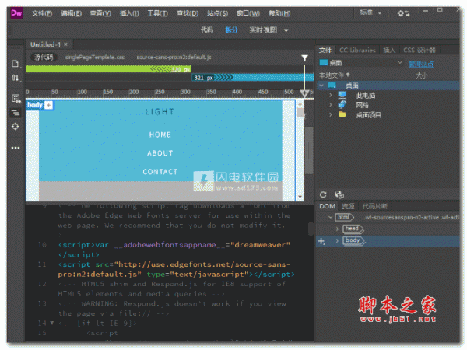
Task: Switch to 代码 view
Action: pyautogui.click(x=206, y=30)
